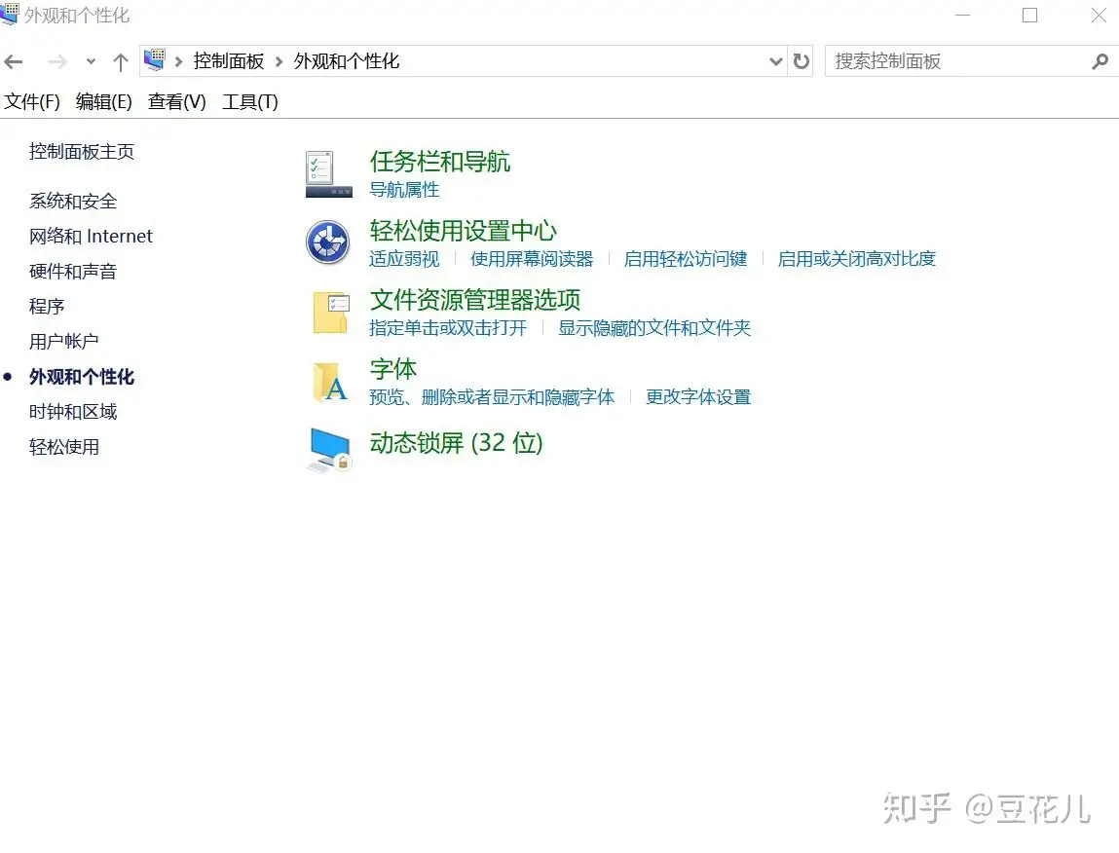
Task: Click the back navigation arrow
Action: coord(14,60)
